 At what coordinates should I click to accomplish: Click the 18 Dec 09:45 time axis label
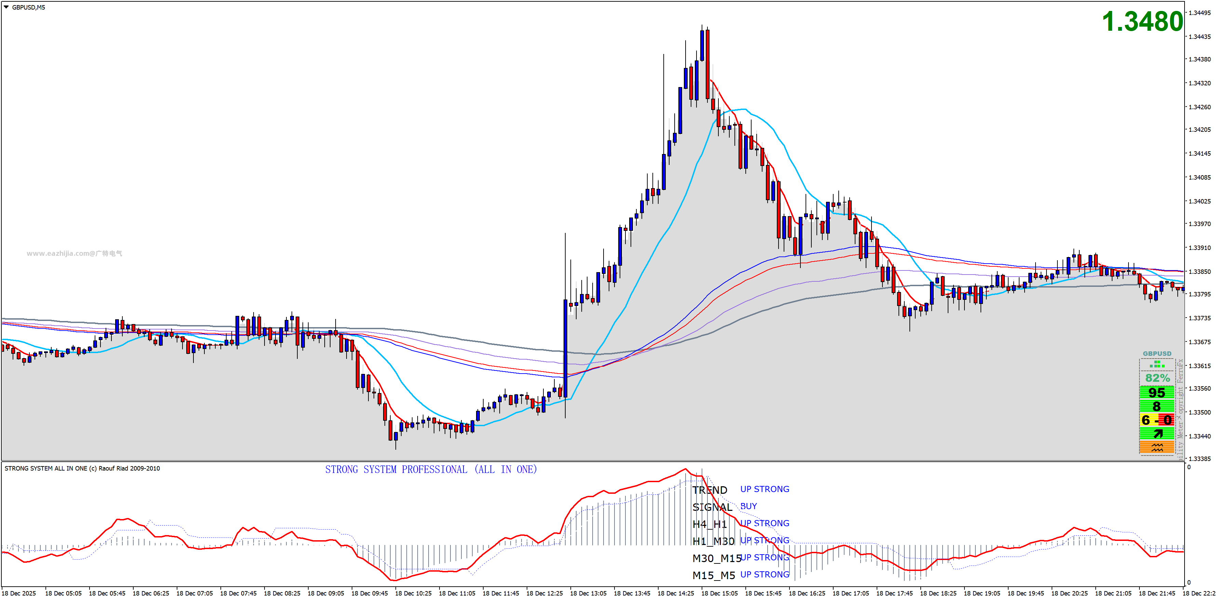(369, 593)
